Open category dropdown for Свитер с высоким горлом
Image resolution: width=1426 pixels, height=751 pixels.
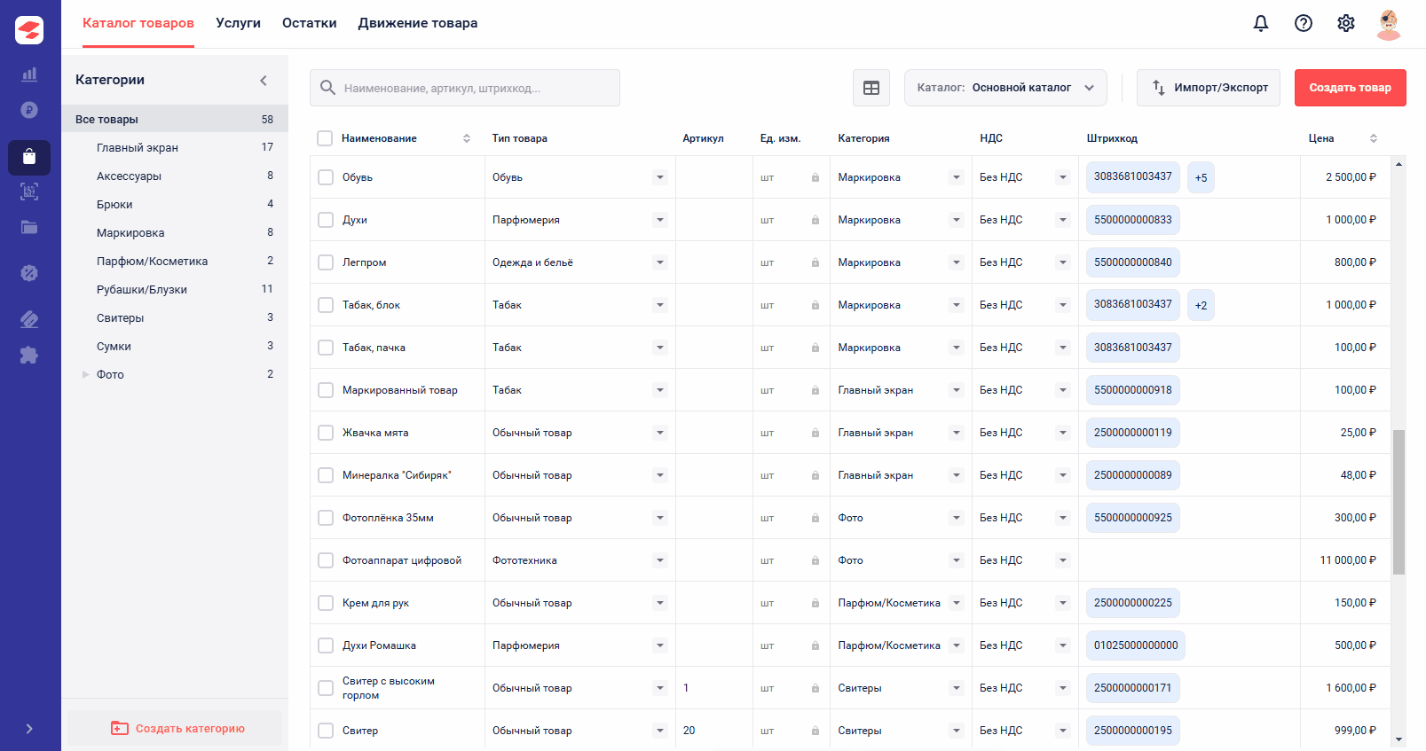(957, 688)
